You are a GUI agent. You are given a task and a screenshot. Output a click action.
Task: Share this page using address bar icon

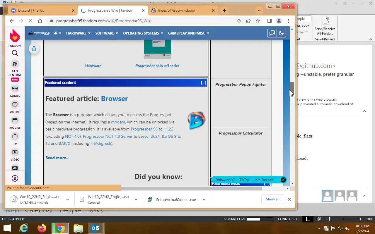[x=248, y=21]
